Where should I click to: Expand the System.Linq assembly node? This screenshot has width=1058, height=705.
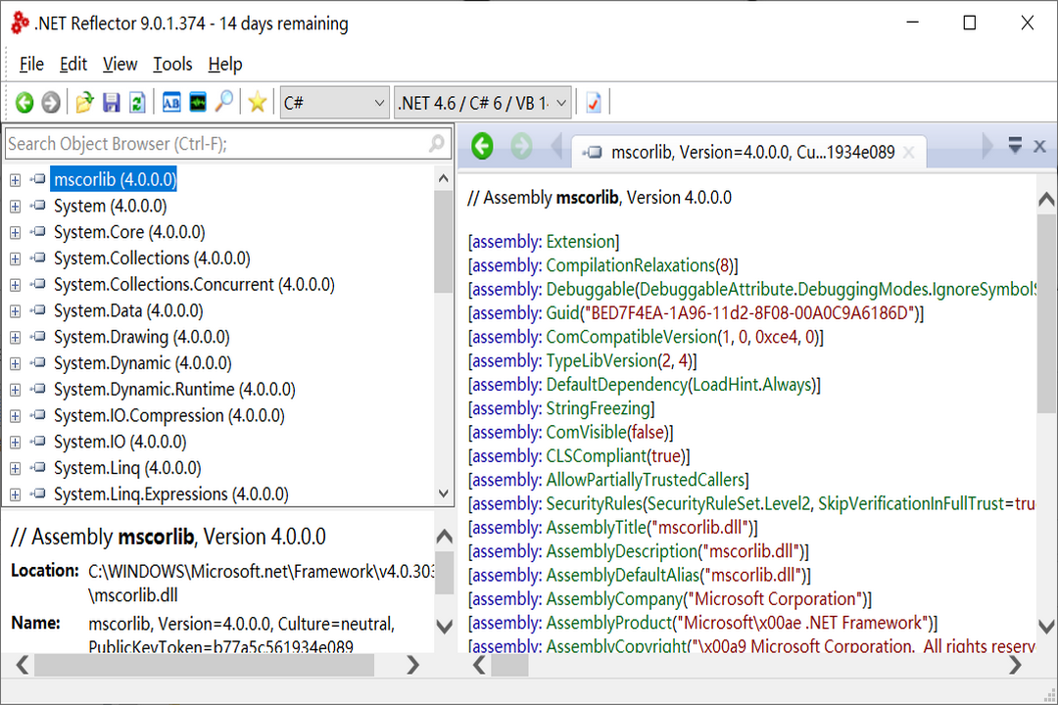click(x=15, y=469)
